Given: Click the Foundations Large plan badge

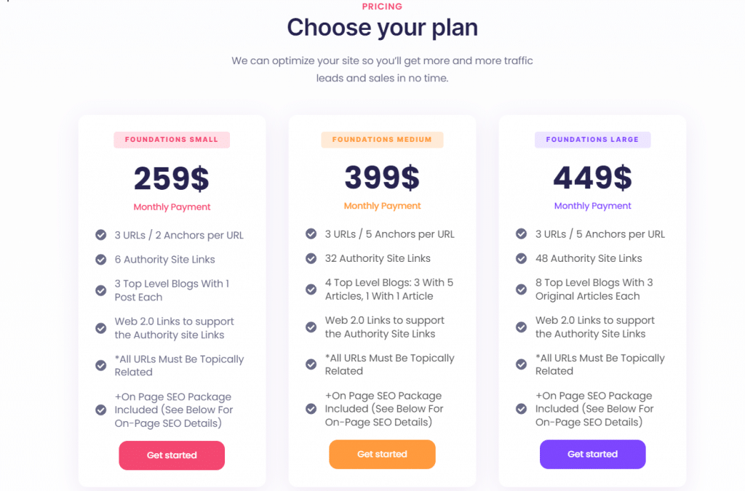Looking at the screenshot, I should [592, 140].
